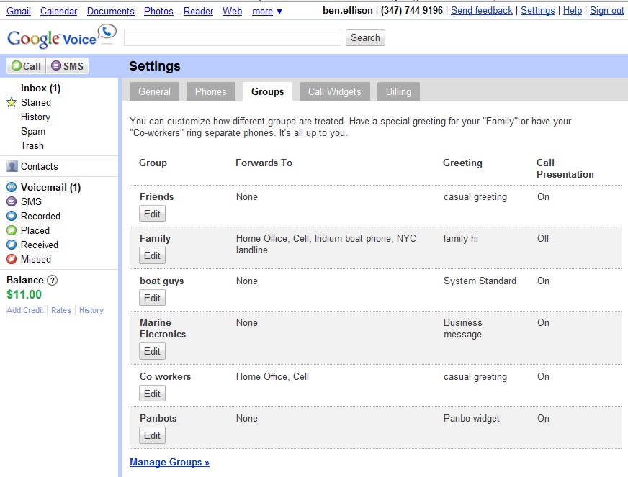
Task: Click the Balance help question mark icon
Action: point(53,280)
